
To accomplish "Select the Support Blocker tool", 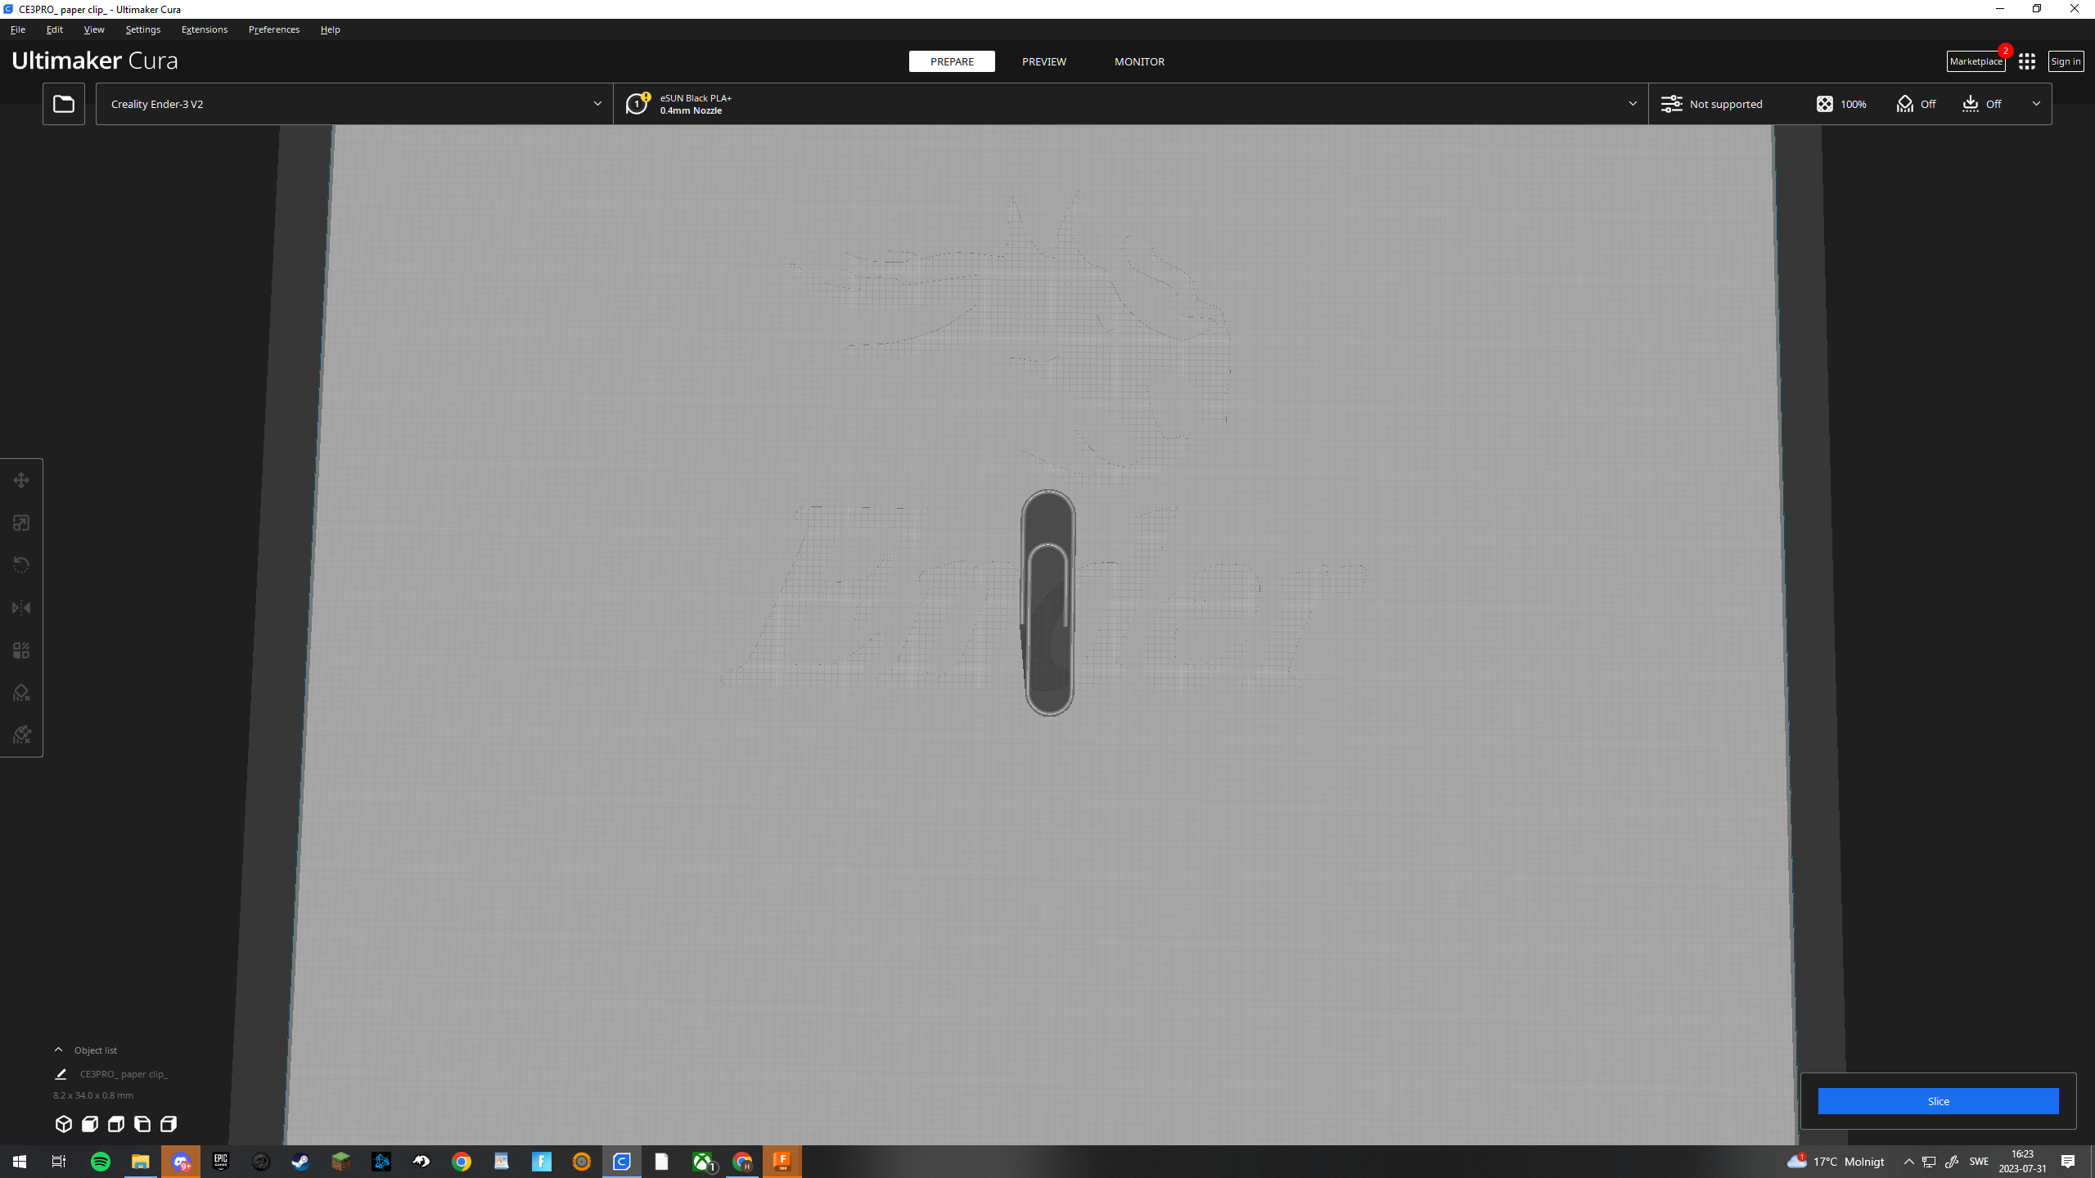I will coord(21,693).
